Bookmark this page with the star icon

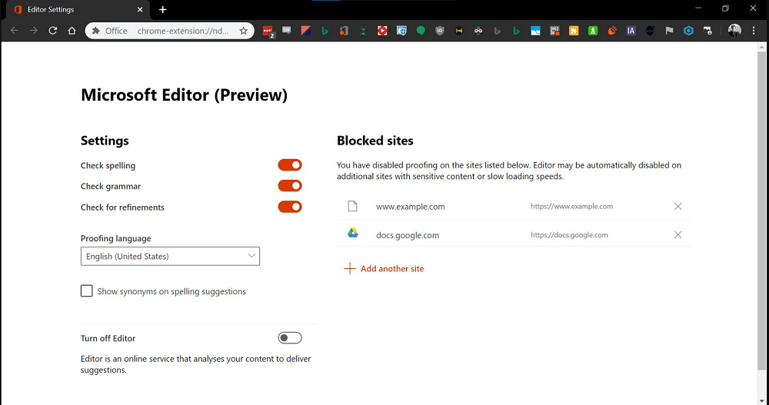point(243,31)
